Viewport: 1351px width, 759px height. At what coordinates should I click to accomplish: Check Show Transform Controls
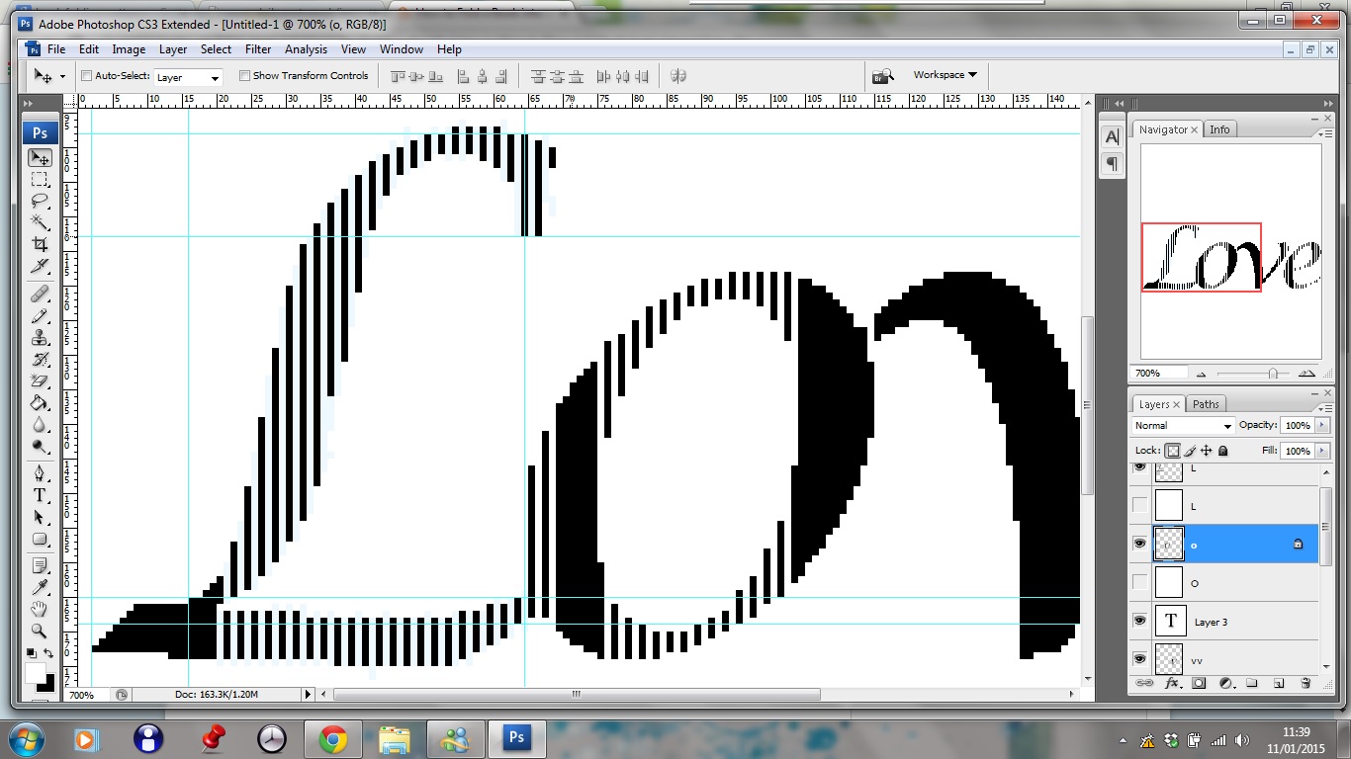[x=244, y=76]
